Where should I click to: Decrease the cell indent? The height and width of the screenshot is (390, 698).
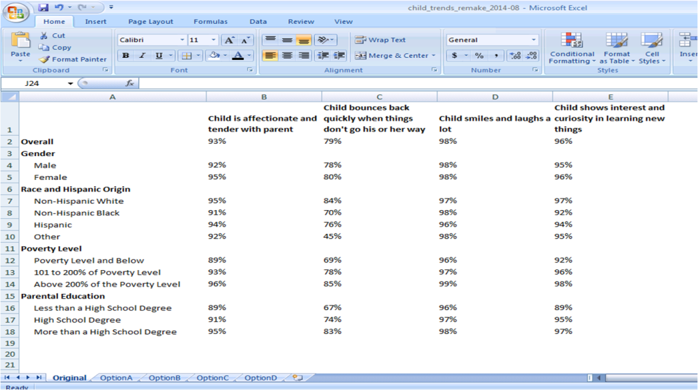[322, 56]
